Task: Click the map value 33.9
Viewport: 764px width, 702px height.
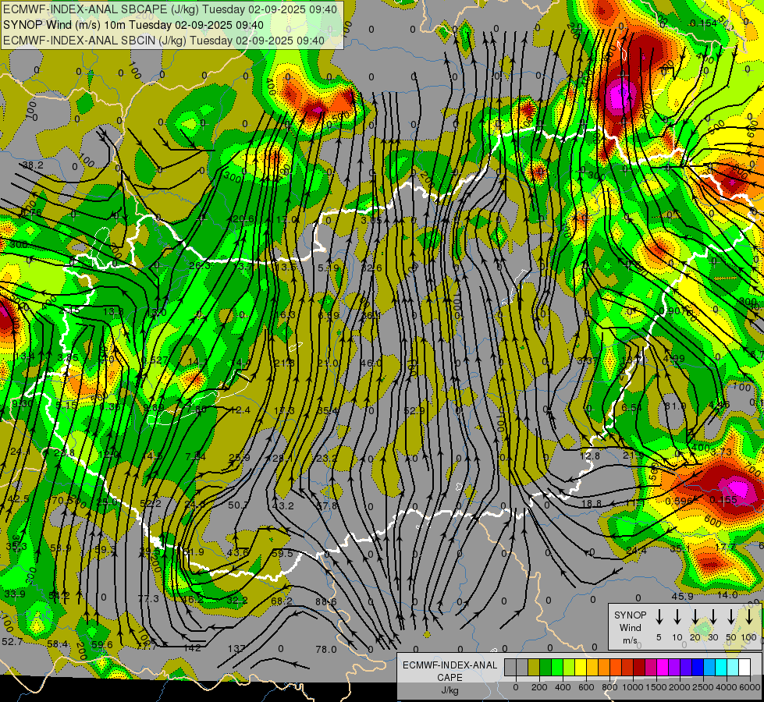Action: tap(15, 594)
